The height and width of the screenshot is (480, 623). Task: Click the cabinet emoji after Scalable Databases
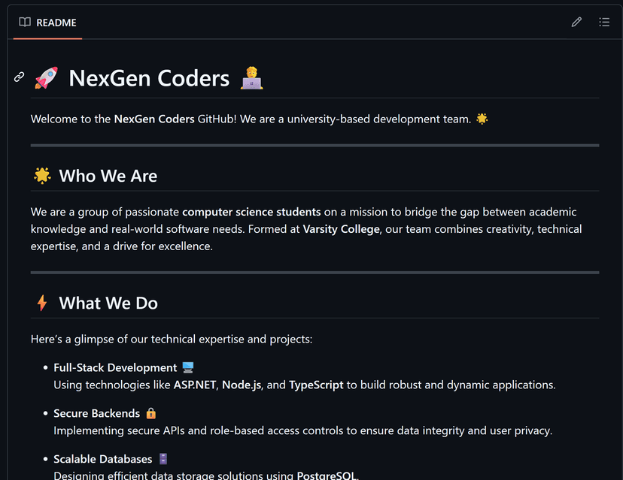coord(163,459)
